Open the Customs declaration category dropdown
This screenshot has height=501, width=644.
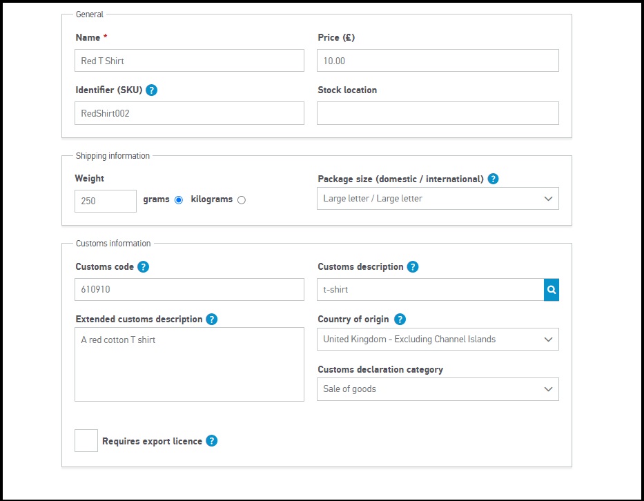pyautogui.click(x=438, y=389)
